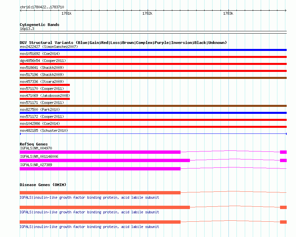
Task: Click the DGV Structural Variants track heading
Action: 123,43
